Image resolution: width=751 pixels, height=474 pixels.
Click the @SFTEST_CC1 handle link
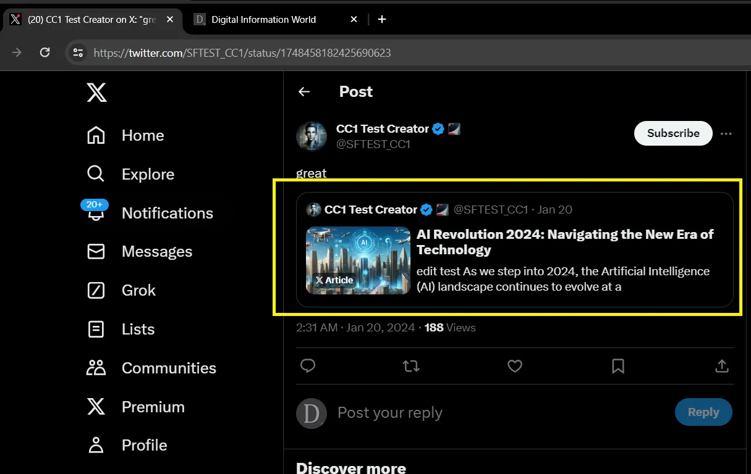click(373, 144)
